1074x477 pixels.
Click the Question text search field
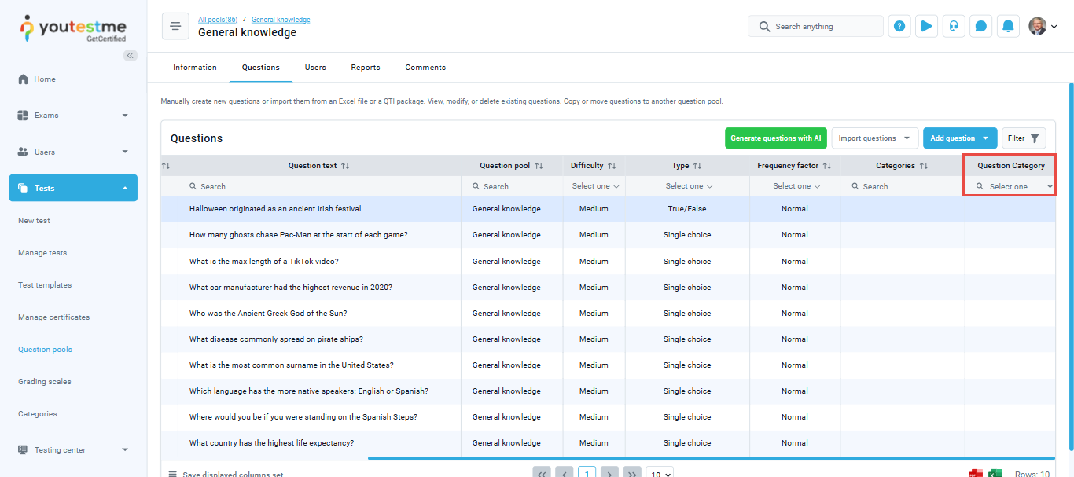pyautogui.click(x=322, y=186)
